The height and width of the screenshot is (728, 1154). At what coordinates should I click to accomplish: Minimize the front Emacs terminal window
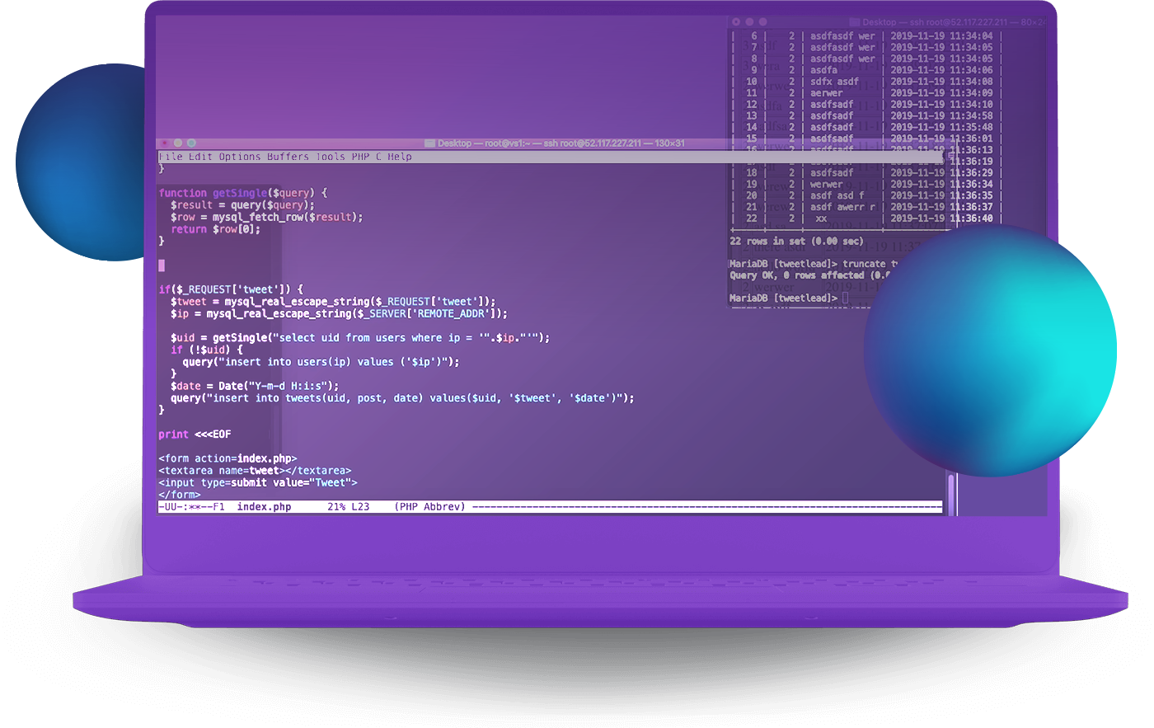178,143
